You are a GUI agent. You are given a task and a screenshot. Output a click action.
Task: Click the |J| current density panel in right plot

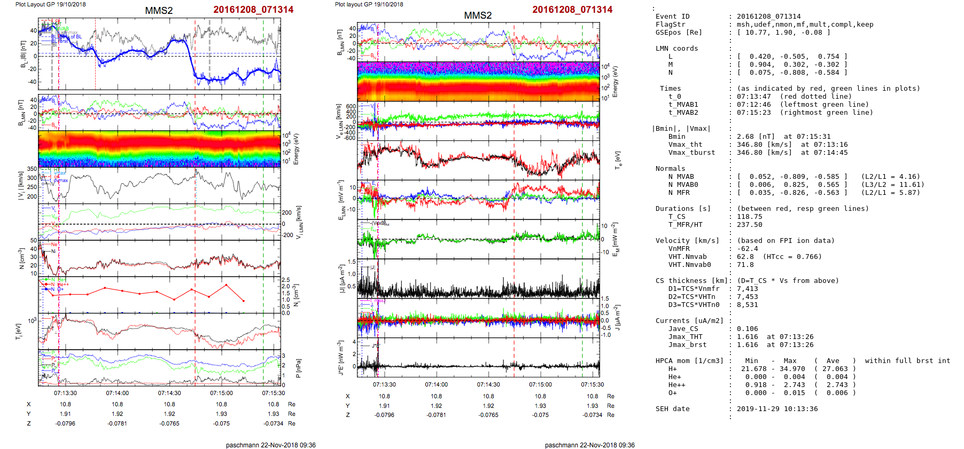pyautogui.click(x=478, y=279)
